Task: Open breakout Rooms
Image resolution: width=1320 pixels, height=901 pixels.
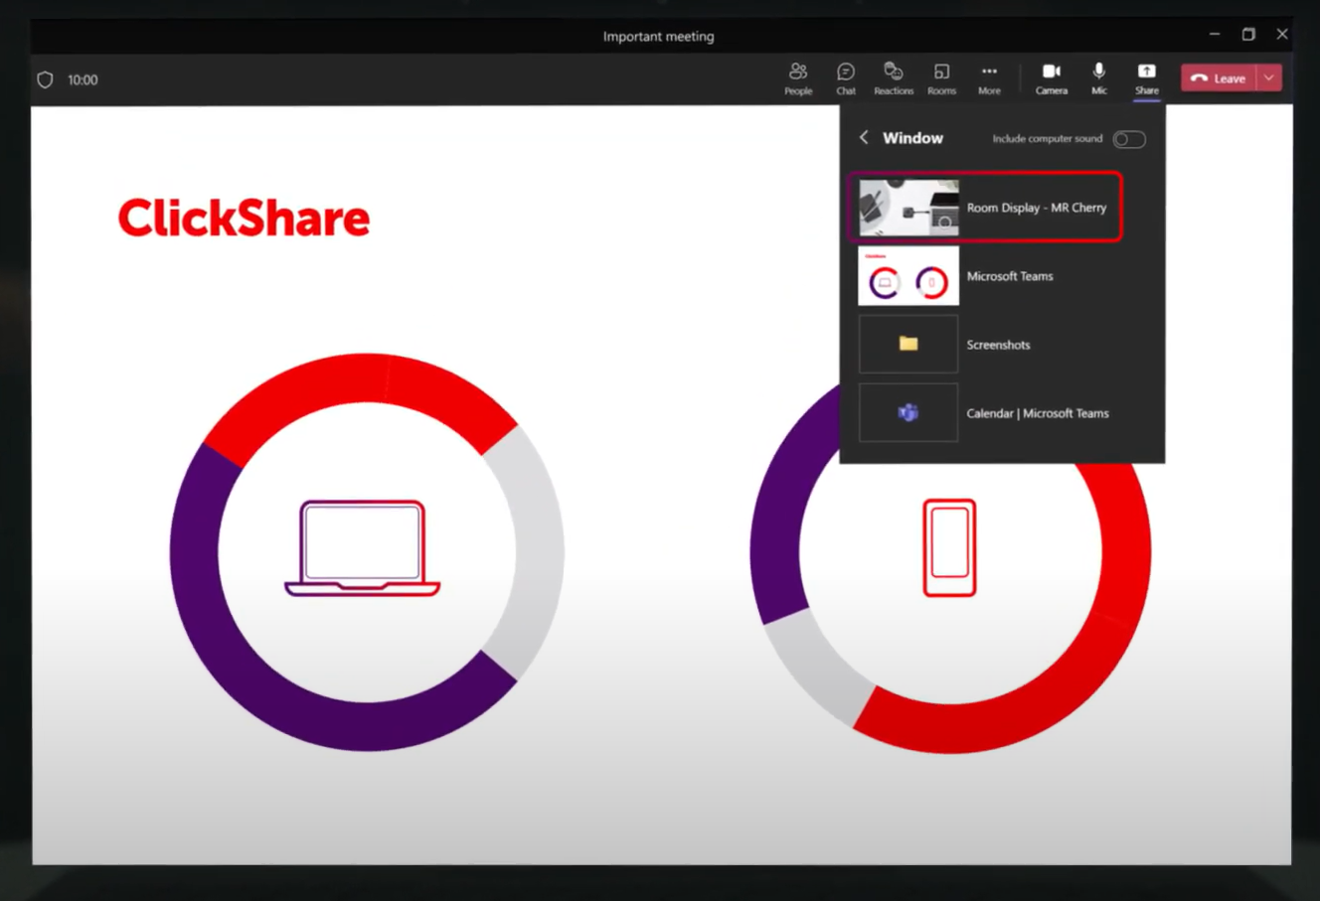Action: click(x=941, y=78)
